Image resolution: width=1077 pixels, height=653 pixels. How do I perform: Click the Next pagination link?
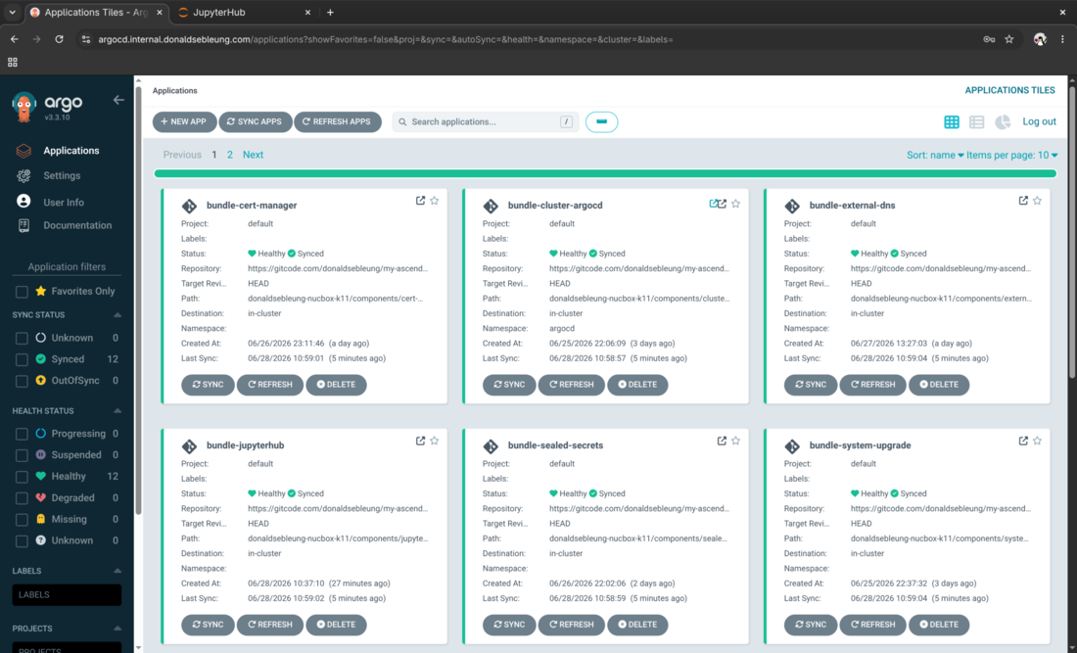point(253,156)
